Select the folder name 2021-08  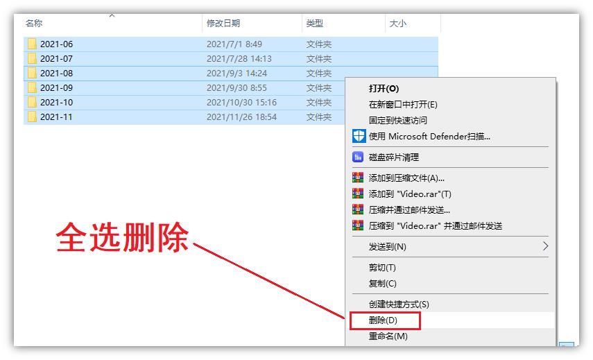(56, 74)
